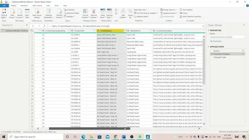Click the Close & Apply icon
The height and width of the screenshot is (140, 249).
4,12
